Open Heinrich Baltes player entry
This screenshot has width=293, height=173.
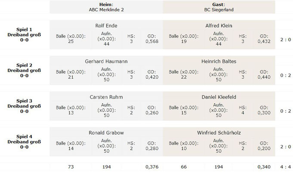(219, 61)
